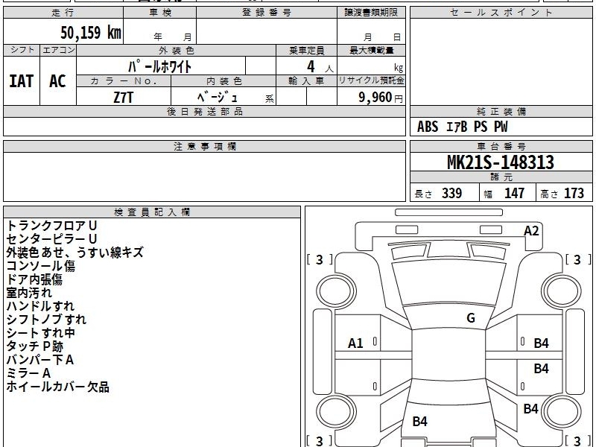Select the note コンソール傷
The width and height of the screenshot is (596, 447).
(x=41, y=266)
